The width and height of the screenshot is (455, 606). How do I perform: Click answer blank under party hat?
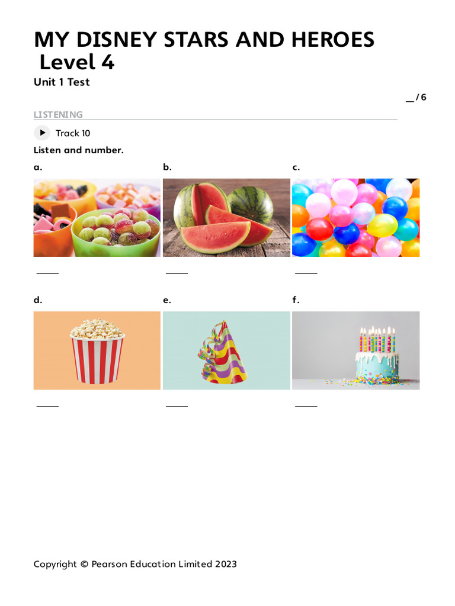pyautogui.click(x=177, y=404)
